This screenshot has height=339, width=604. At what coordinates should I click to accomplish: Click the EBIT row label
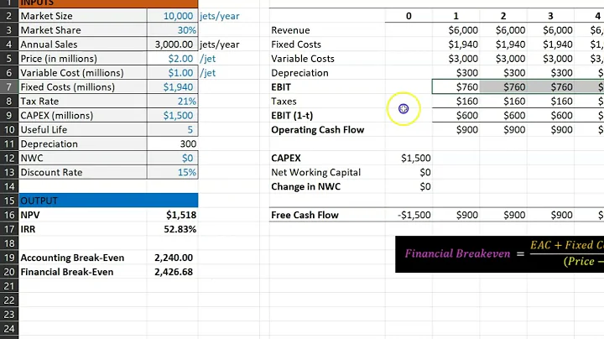point(281,87)
